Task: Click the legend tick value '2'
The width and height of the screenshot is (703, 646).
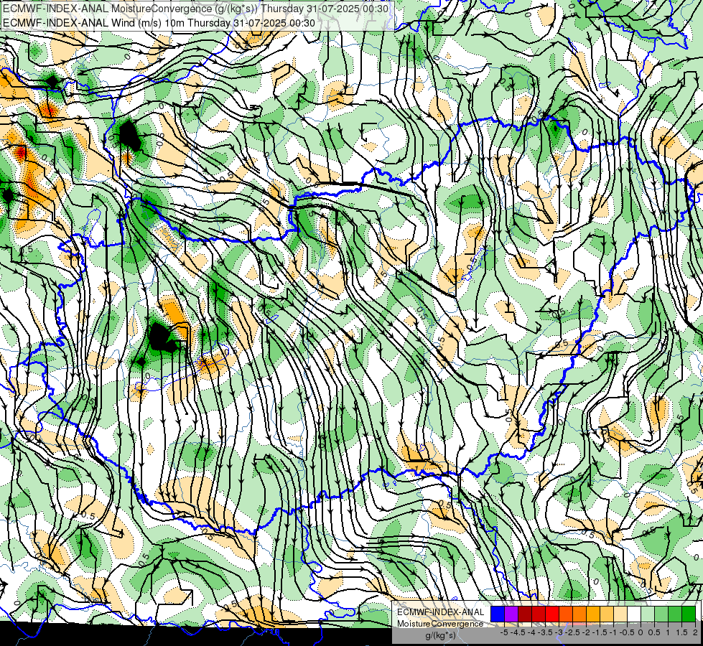Action: pyautogui.click(x=695, y=632)
